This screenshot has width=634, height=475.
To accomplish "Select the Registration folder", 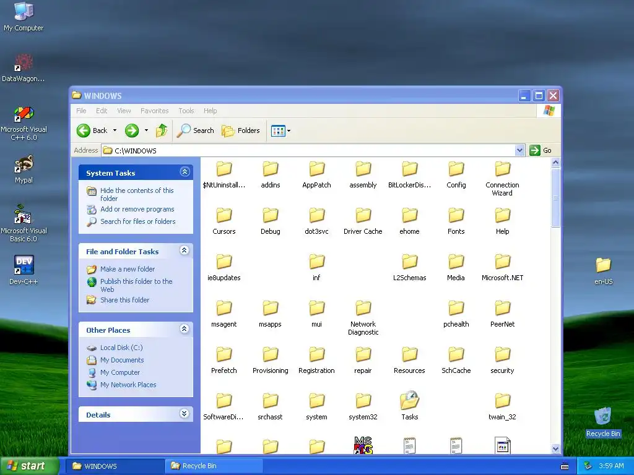I will click(x=316, y=361).
